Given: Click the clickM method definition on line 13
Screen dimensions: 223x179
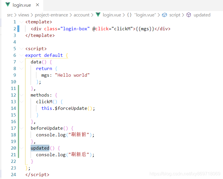Looking at the screenshot, I should coord(44,101).
